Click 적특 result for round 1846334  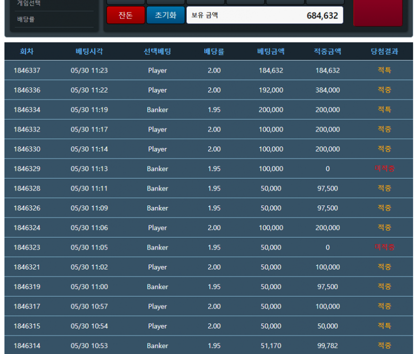384,109
